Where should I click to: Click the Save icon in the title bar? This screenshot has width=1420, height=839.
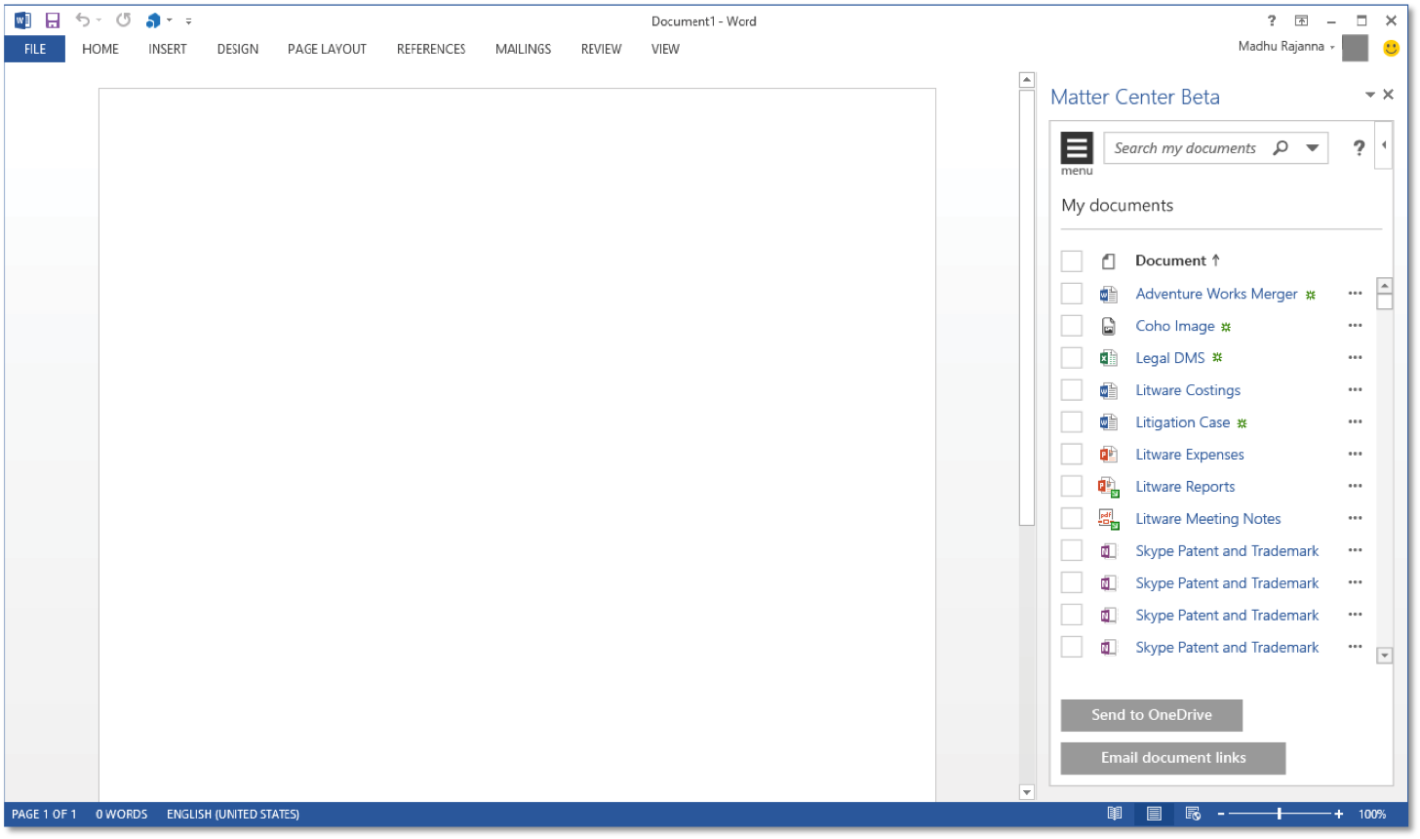point(53,20)
